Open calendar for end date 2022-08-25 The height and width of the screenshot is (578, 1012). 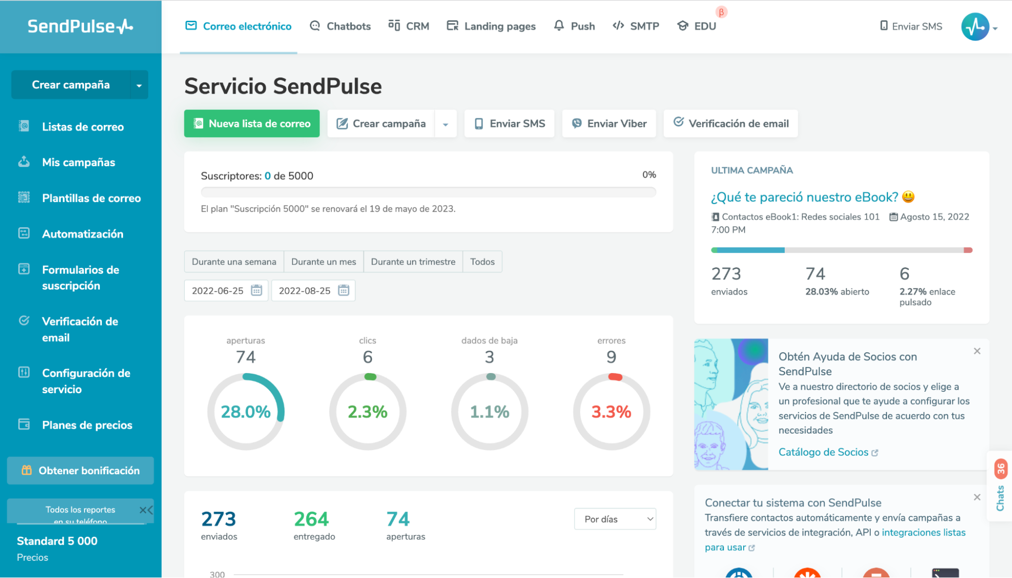[x=344, y=291]
